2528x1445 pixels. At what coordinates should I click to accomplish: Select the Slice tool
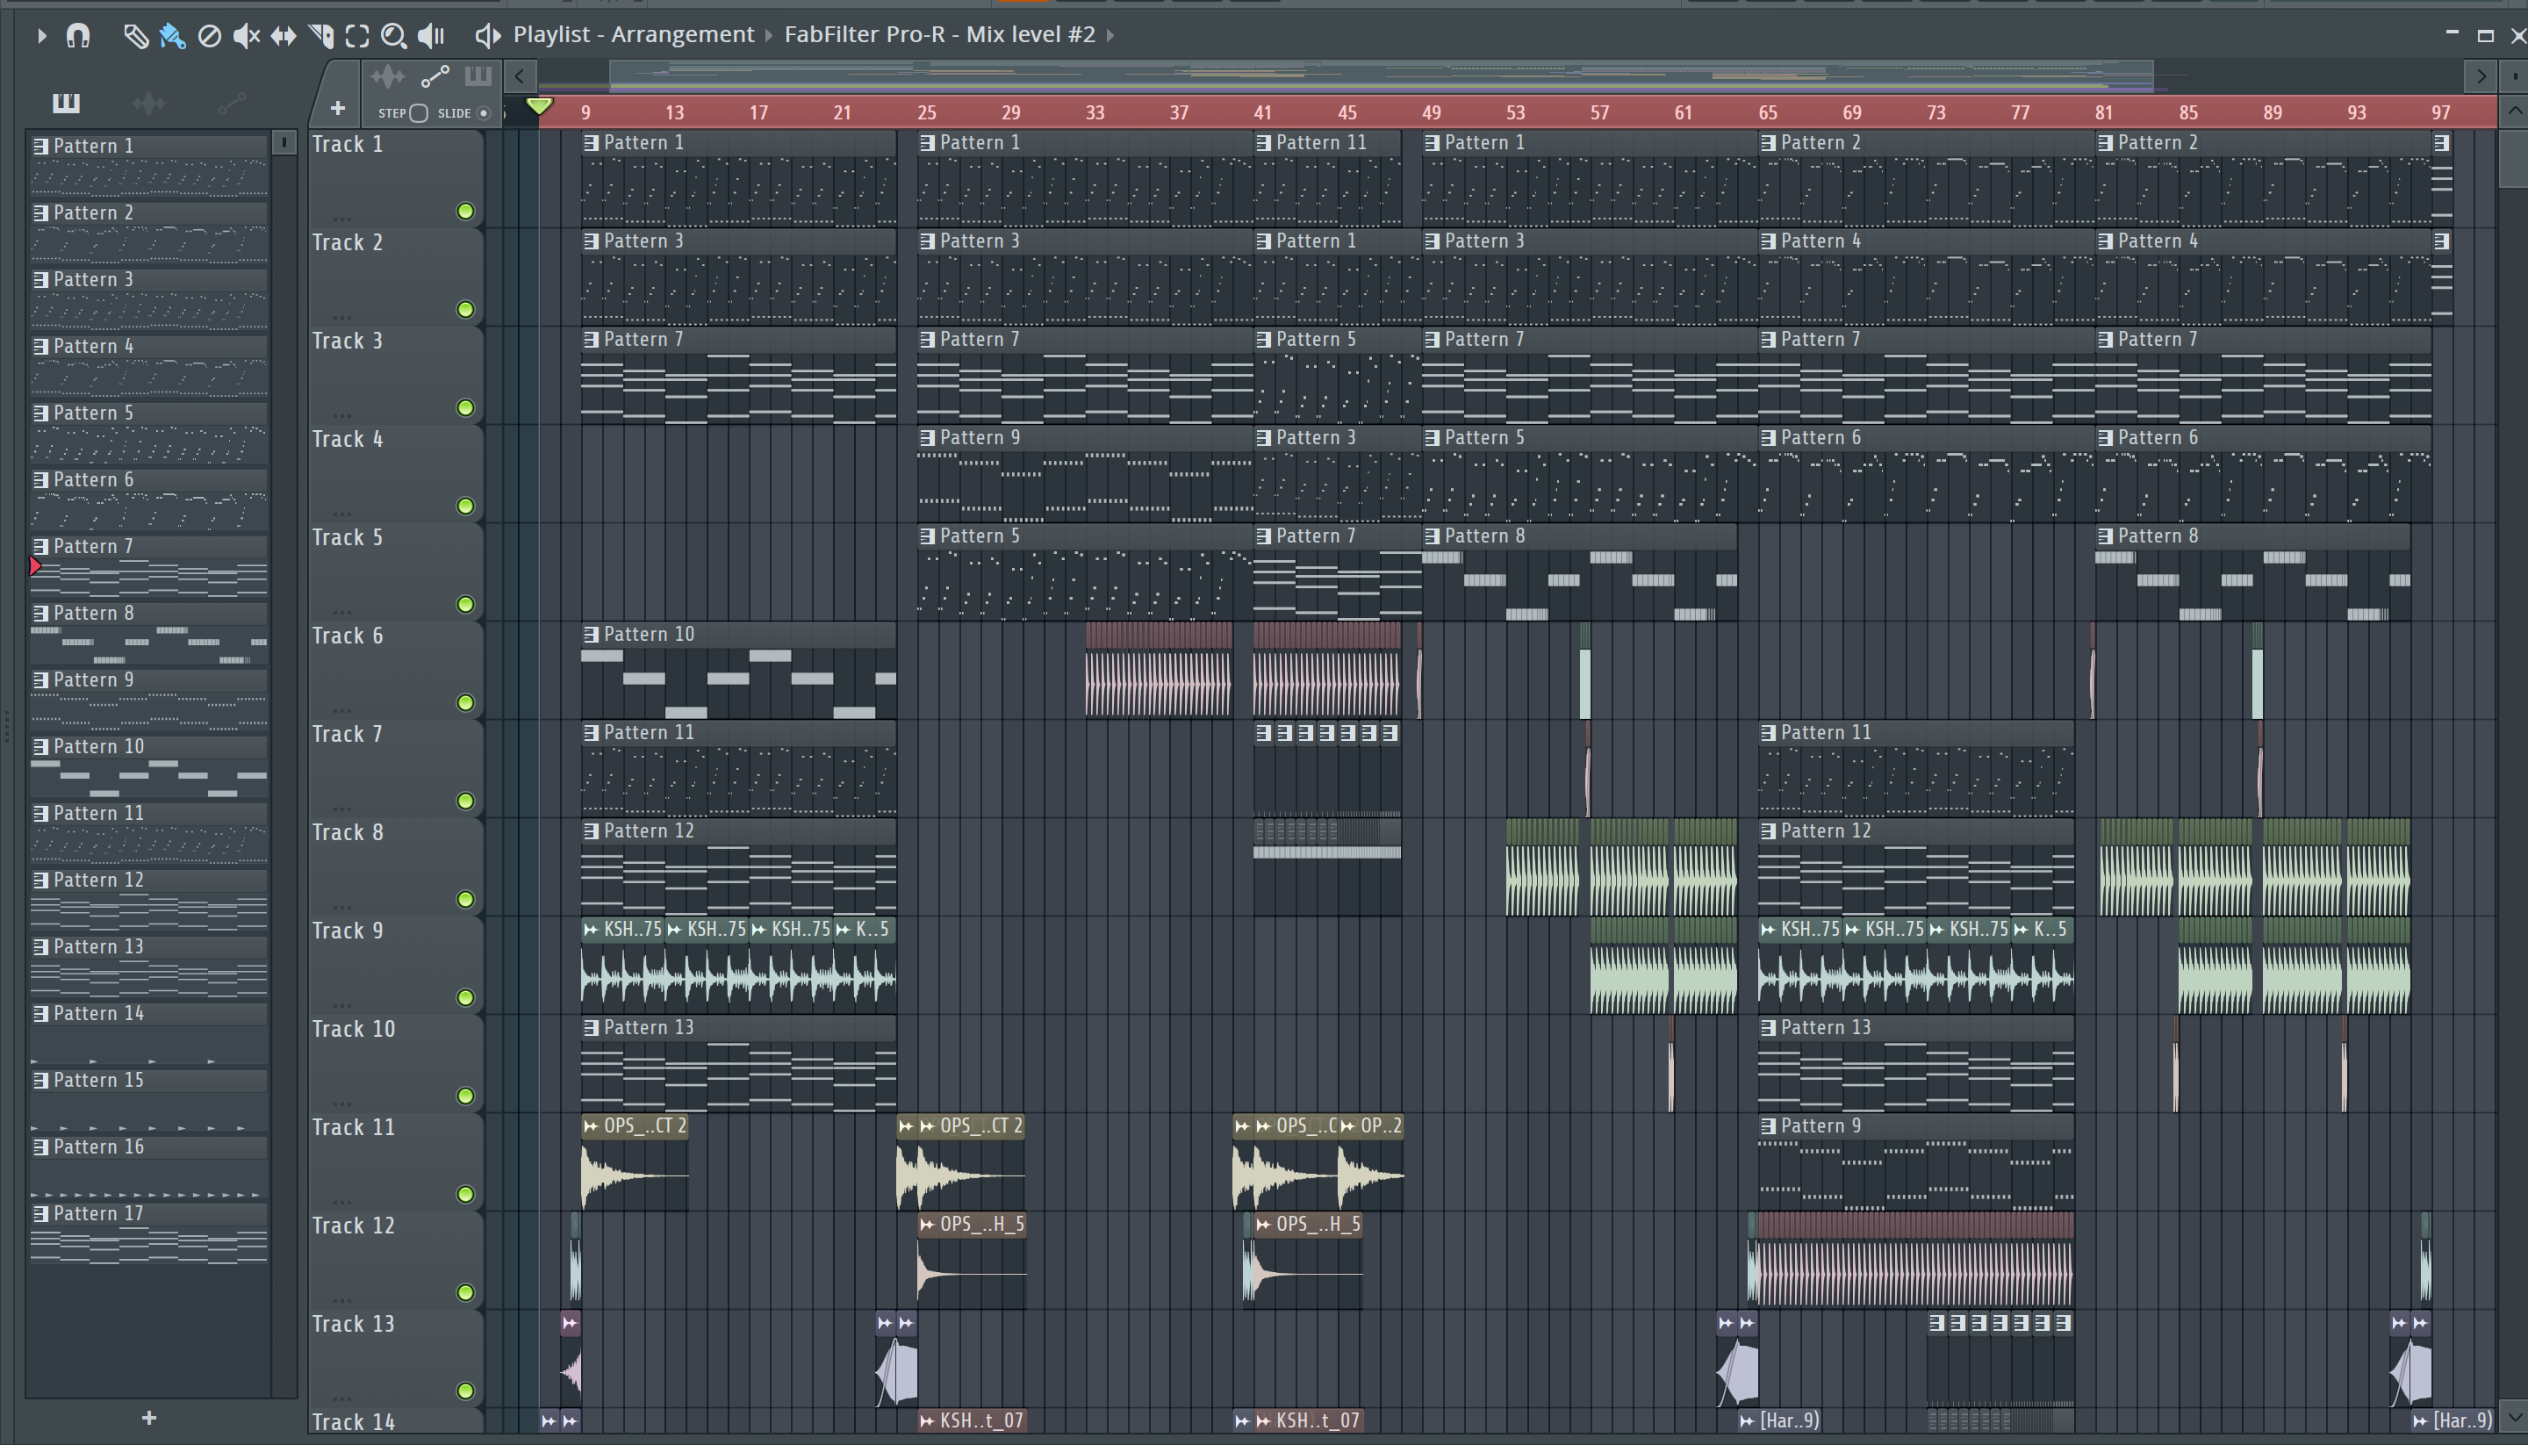320,36
